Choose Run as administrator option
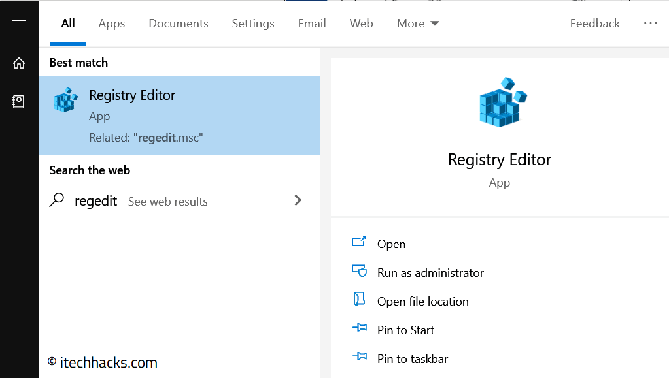Image resolution: width=669 pixels, height=378 pixels. click(430, 273)
